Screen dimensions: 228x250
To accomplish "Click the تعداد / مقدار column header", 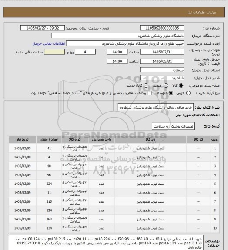I will 49,139.
